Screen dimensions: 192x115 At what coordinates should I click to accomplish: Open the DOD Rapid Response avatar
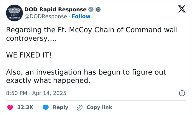click(x=13, y=13)
